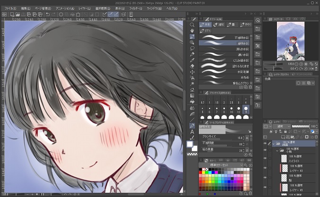Screen dimensions: 320x197
Task: Create new layer folder icon
Action: [293, 137]
